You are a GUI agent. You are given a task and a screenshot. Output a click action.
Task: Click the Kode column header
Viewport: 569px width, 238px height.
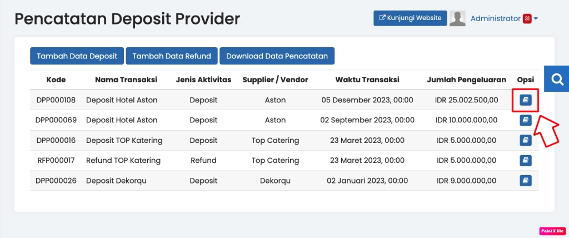tap(56, 80)
